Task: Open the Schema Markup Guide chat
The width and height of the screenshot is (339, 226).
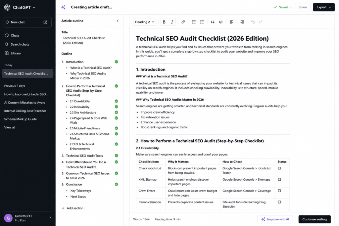Action: click(20, 119)
